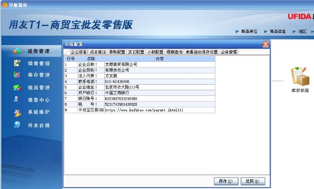Click the 系统维护 sidebar icon
Image resolution: width=314 pixels, height=189 pixels.
[17, 112]
